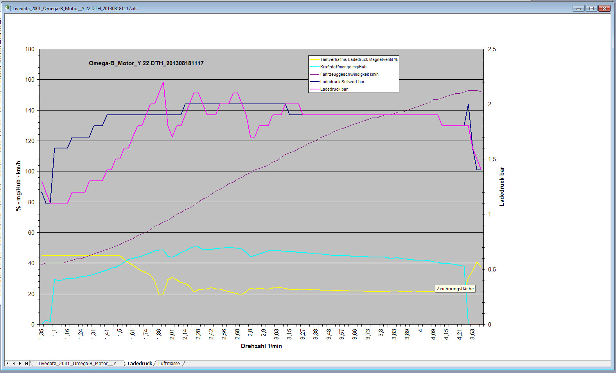Click the Excel workbook icon in title bar
This screenshot has width=616, height=373.
coord(7,8)
